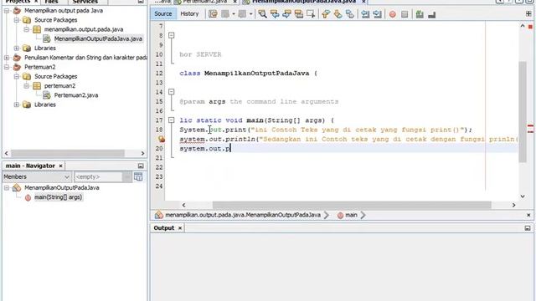This screenshot has width=536, height=301.
Task: Click the Previous Bookmark icon
Action: 326,14
